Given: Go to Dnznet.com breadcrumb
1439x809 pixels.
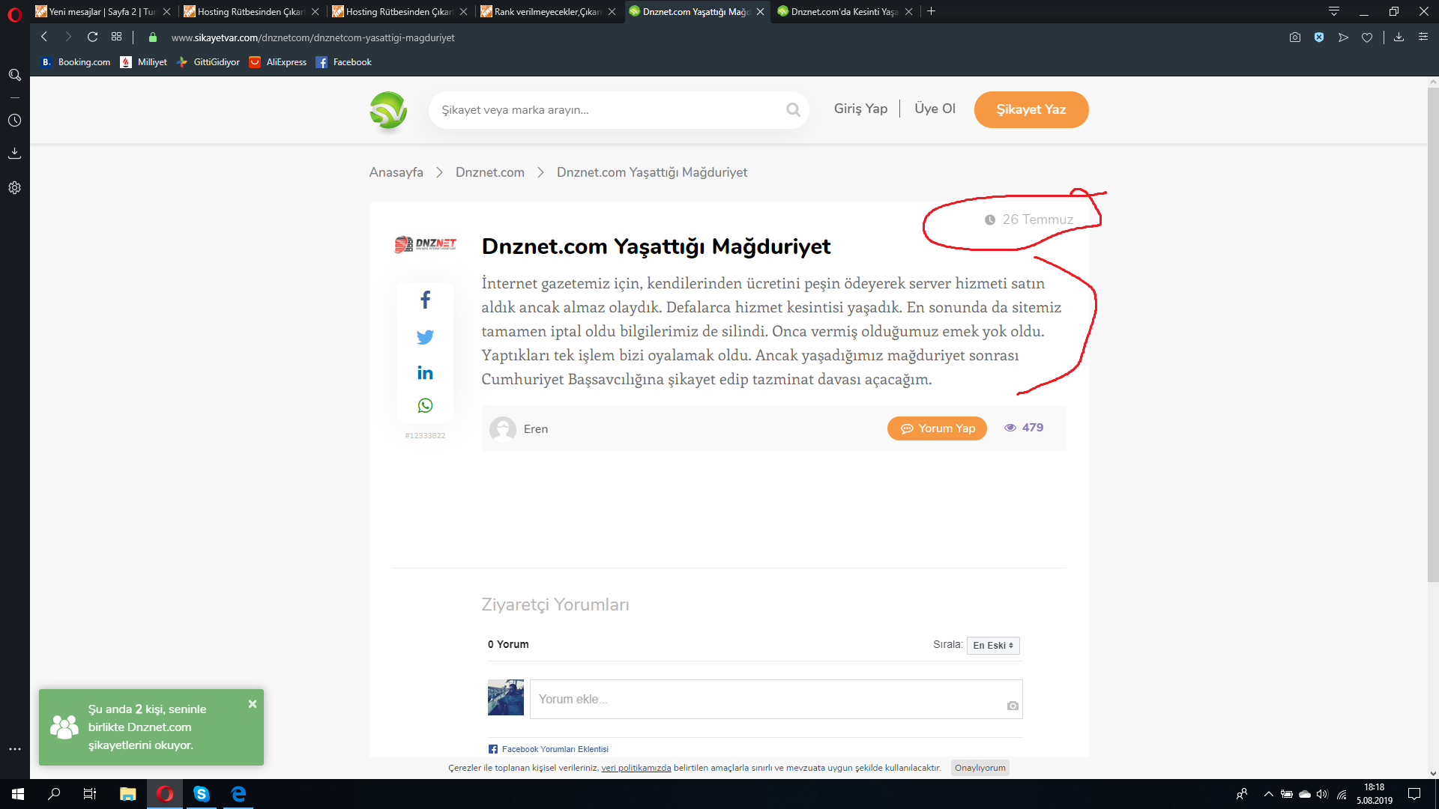Looking at the screenshot, I should pos(490,172).
